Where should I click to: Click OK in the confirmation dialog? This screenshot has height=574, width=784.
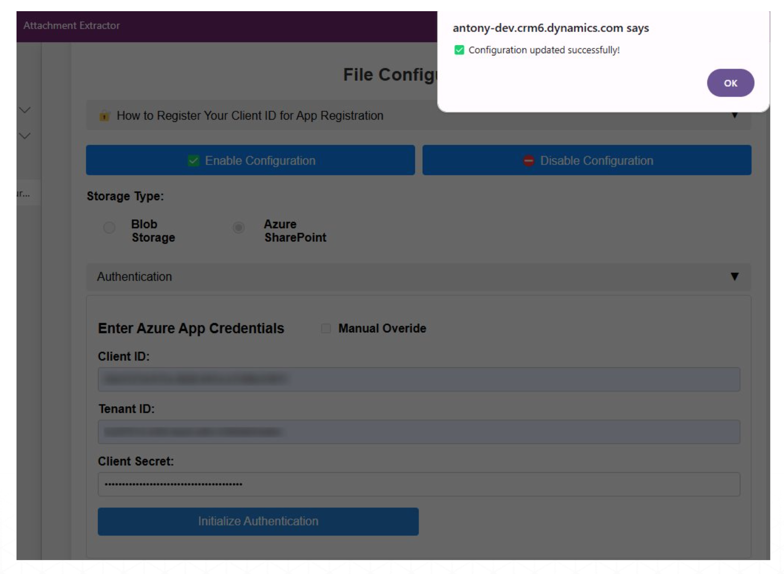[730, 83]
